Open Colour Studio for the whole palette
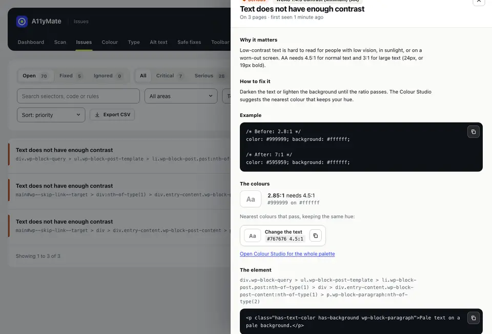Screen dimensions: 492x334 [287, 253]
